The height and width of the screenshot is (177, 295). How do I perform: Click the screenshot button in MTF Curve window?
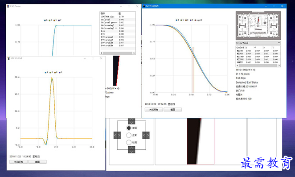[x=173, y=110]
